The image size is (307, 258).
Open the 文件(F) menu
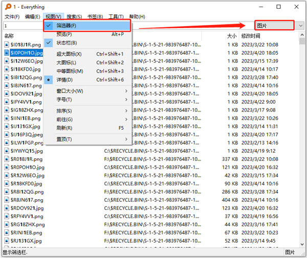coord(12,17)
